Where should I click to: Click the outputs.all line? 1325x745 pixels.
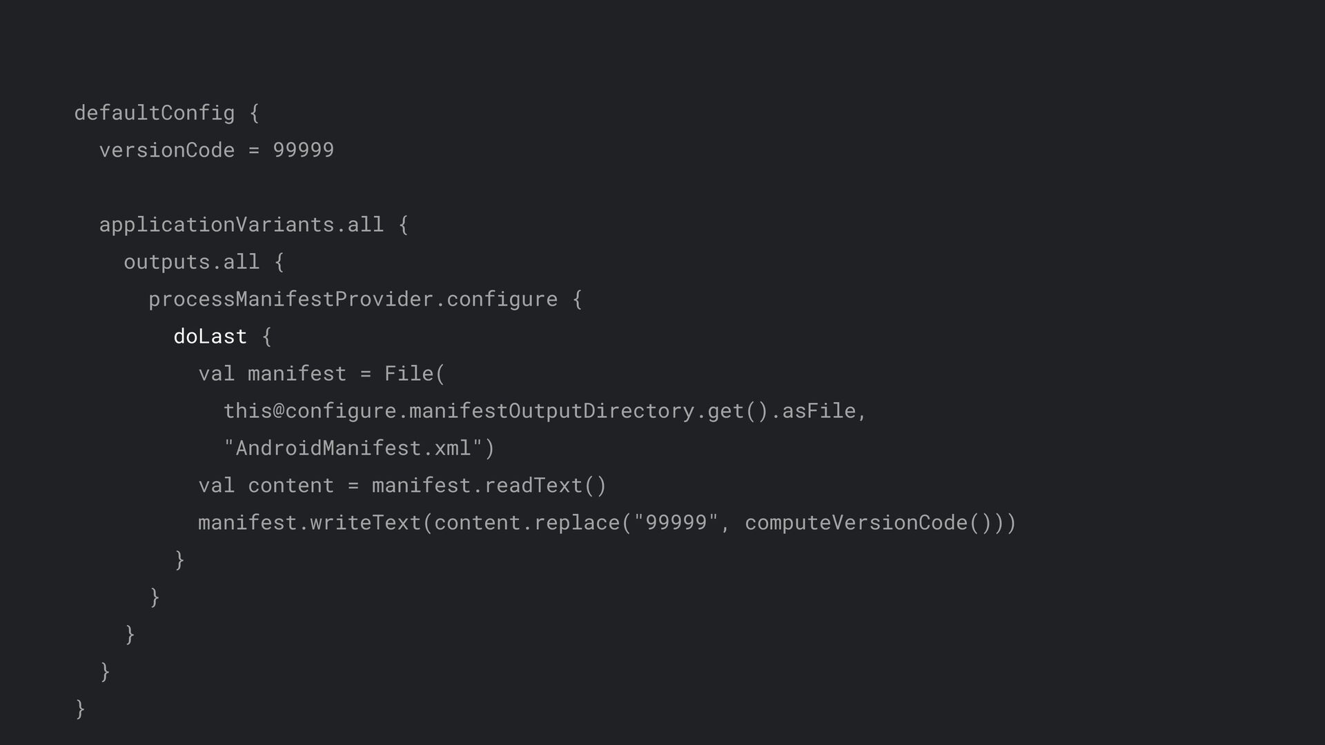pos(204,262)
